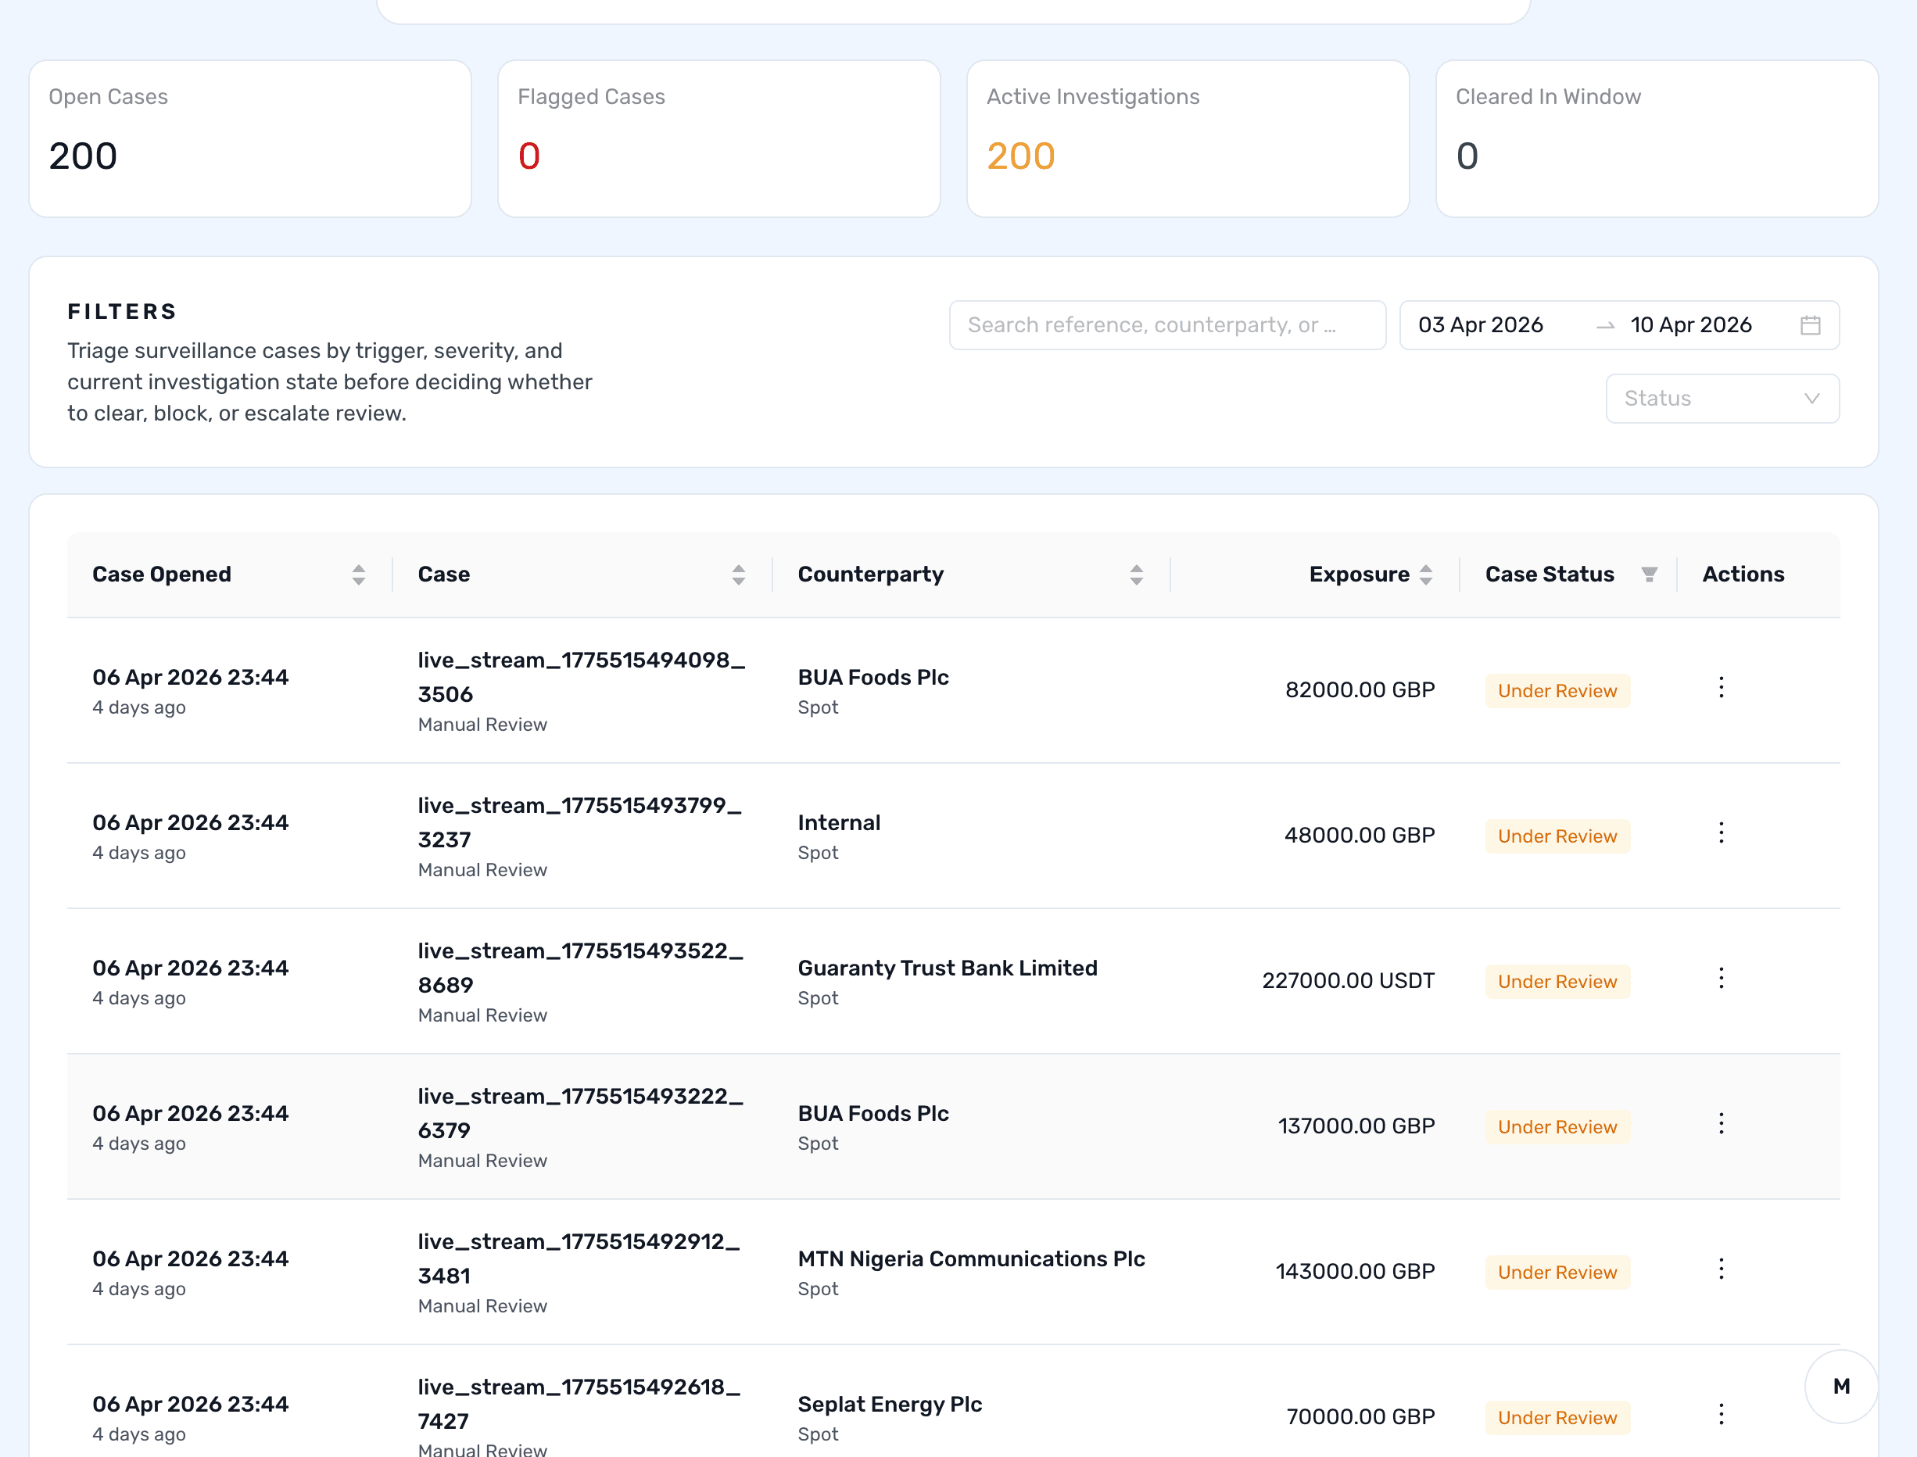Edit start date 03 Apr 2026

[1480, 325]
